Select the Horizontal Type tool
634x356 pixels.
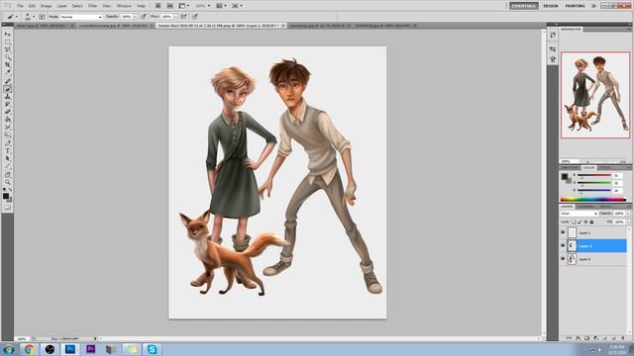click(8, 151)
